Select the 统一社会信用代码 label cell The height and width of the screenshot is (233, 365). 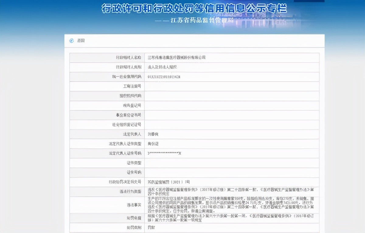tap(107, 77)
